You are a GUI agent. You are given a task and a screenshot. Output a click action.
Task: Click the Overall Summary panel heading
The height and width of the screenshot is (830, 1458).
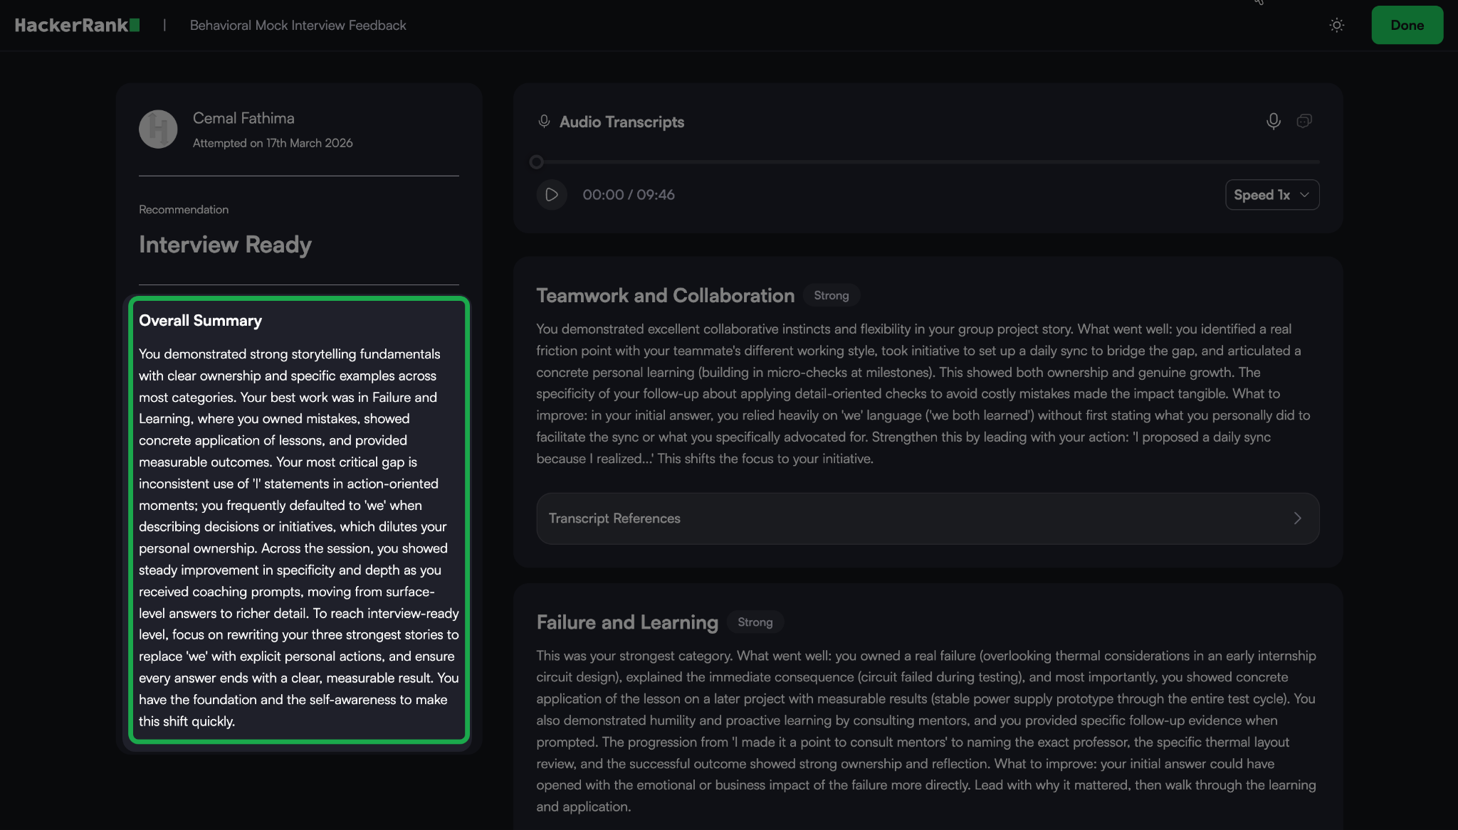(200, 320)
